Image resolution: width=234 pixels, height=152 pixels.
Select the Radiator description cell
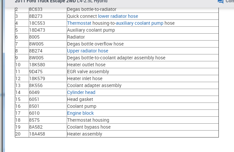tap(76, 37)
